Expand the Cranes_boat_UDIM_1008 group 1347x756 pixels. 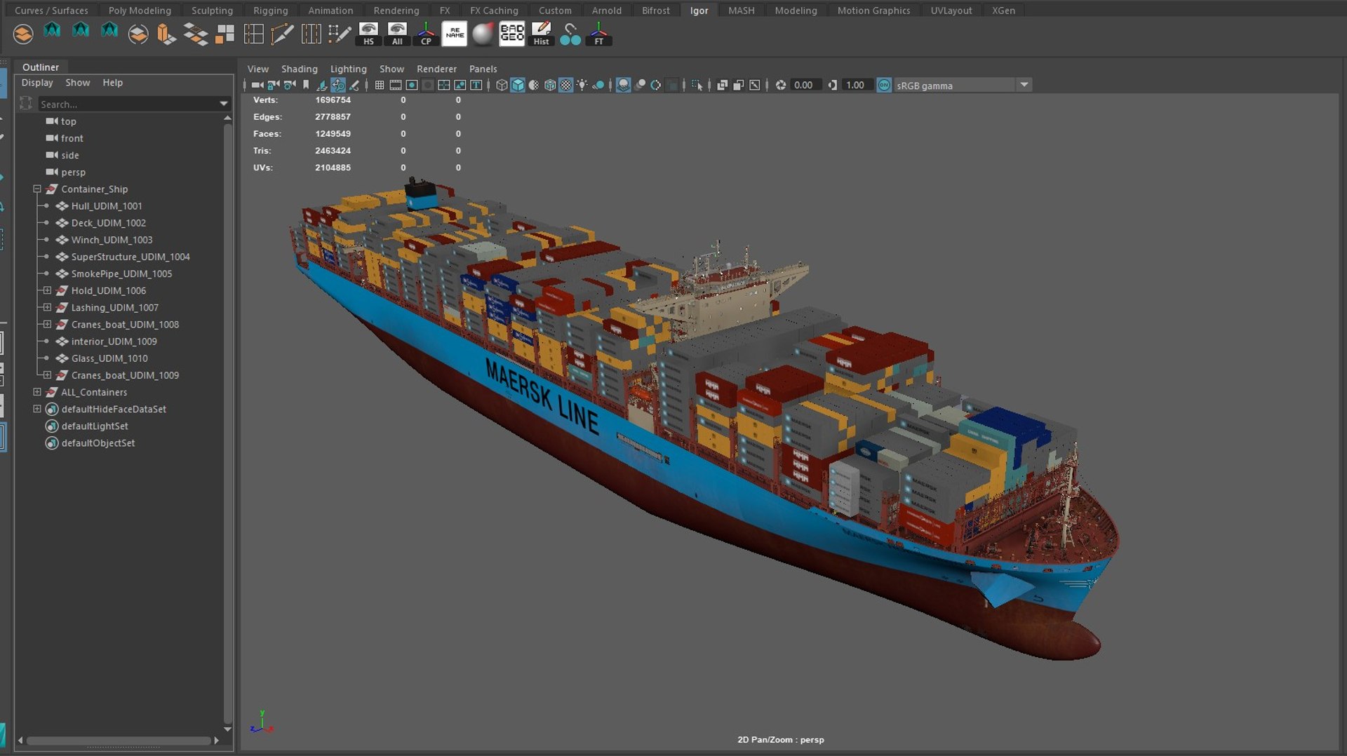click(47, 324)
